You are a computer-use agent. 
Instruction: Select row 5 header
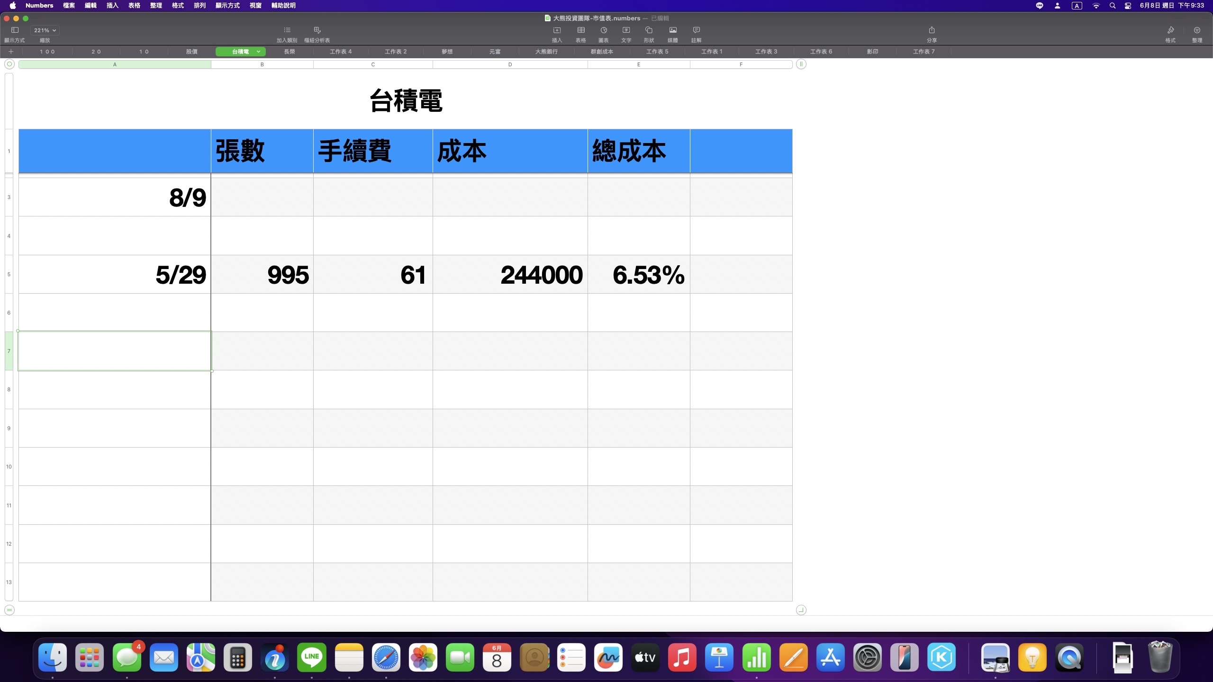click(9, 274)
